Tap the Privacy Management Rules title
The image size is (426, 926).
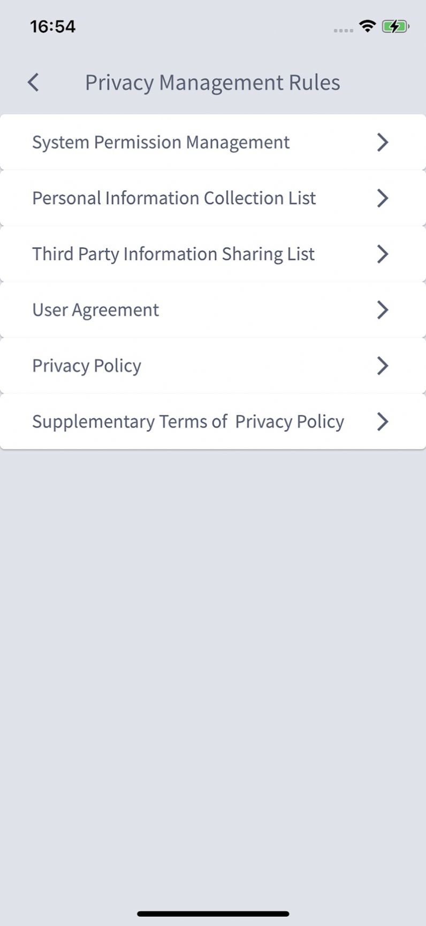pos(212,83)
